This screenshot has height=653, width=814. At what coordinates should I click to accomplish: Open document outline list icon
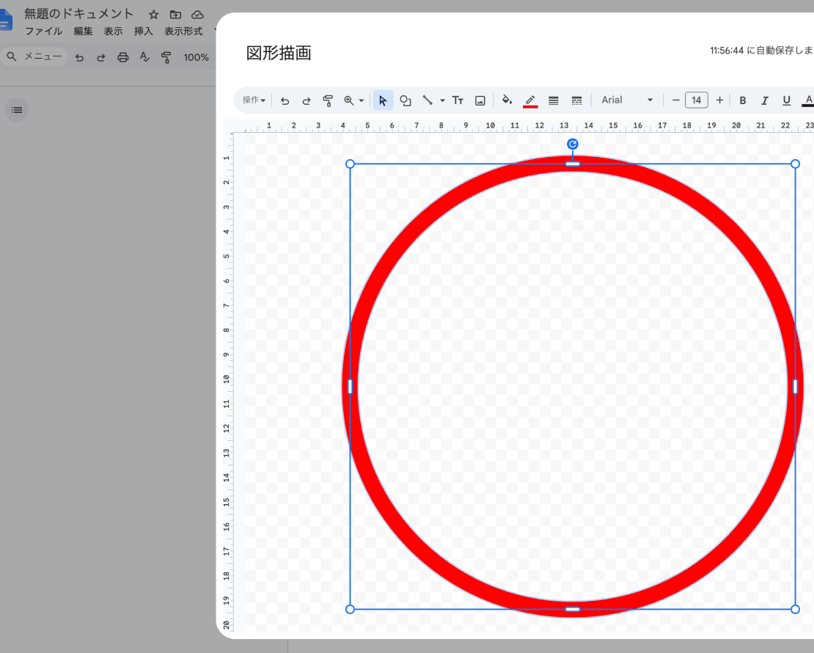click(17, 110)
